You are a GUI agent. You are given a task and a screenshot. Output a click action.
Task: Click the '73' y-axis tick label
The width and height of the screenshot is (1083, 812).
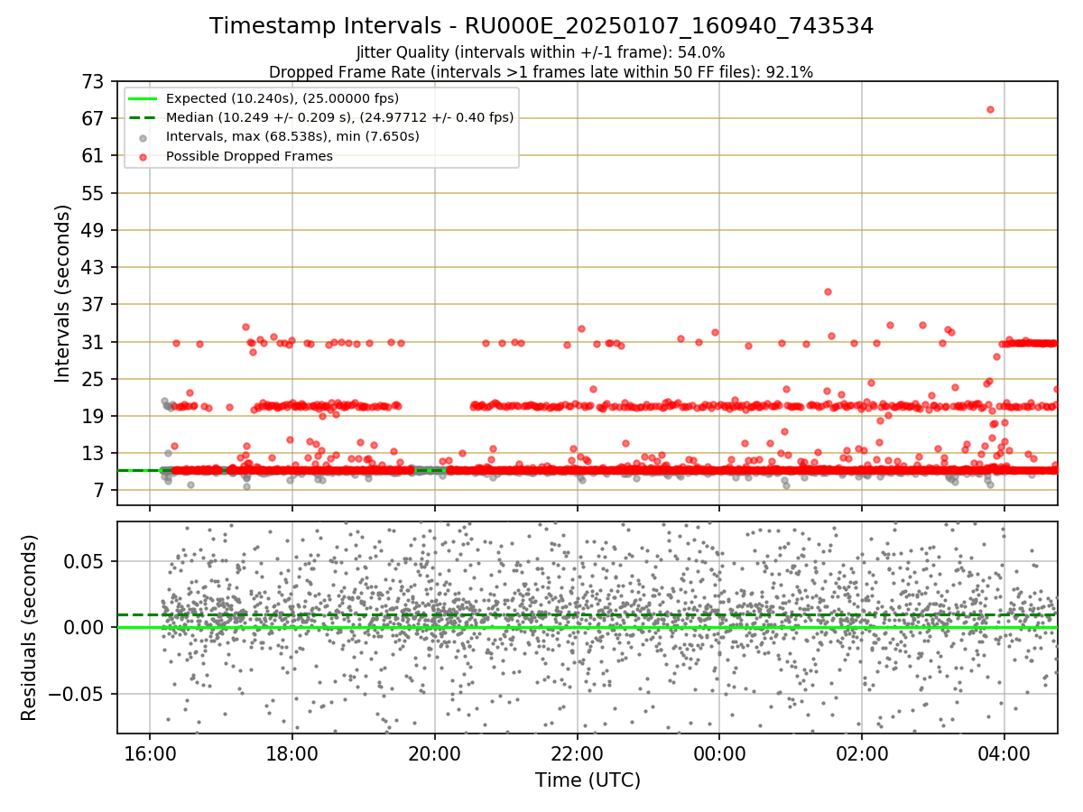(95, 81)
